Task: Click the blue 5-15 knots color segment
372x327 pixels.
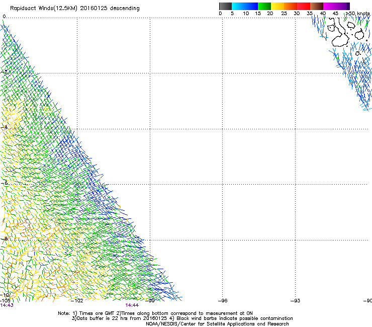Action: (245, 6)
